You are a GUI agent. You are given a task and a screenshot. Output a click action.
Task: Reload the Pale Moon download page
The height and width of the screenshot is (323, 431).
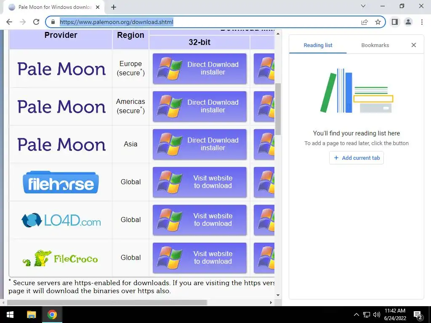point(36,22)
